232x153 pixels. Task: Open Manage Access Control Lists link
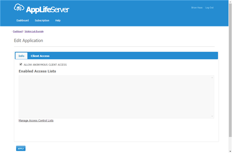click(x=36, y=121)
